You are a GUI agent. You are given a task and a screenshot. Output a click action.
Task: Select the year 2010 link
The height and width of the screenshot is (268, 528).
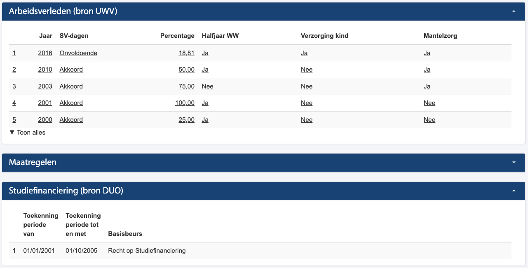coord(45,70)
